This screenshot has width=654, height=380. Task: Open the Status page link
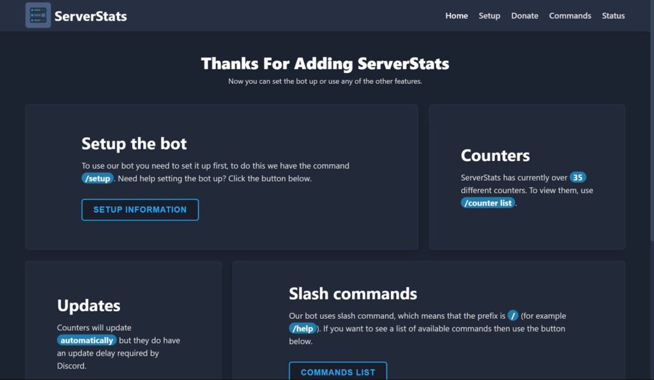click(613, 16)
